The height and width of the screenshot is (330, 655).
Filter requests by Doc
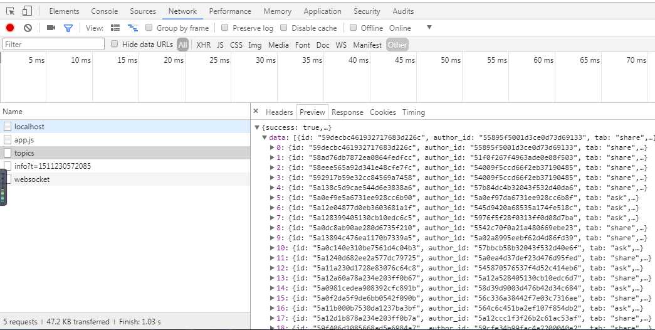click(x=323, y=45)
